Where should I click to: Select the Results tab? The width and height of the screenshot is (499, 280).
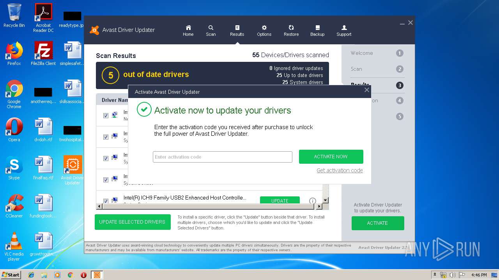click(x=237, y=31)
